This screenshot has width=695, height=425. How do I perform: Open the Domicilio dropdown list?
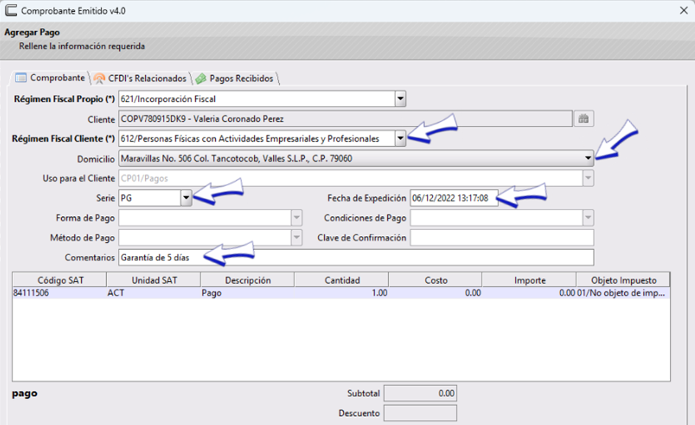[588, 158]
